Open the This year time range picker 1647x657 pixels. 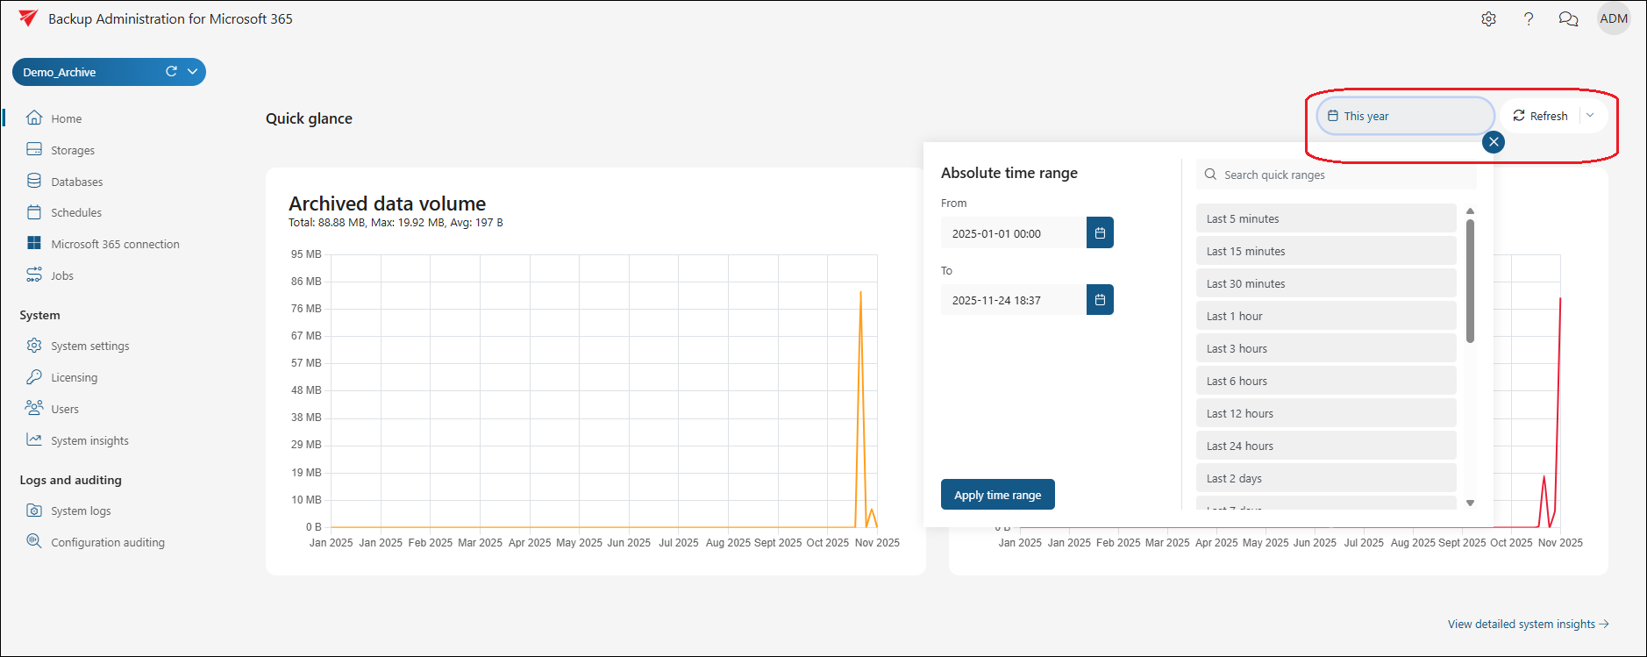click(1403, 116)
